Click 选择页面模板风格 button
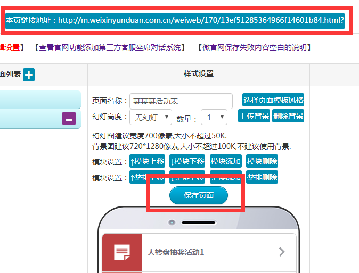The height and width of the screenshot is (273, 359). tap(273, 100)
